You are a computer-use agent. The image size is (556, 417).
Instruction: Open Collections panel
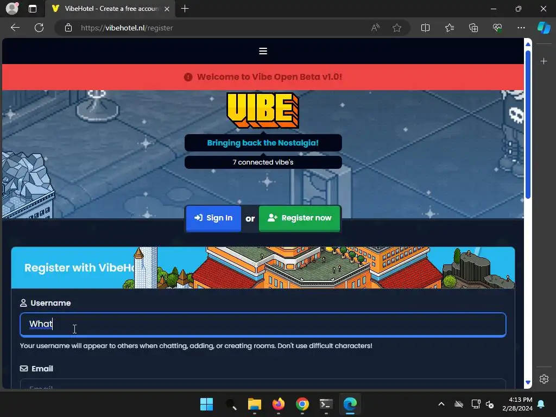473,28
